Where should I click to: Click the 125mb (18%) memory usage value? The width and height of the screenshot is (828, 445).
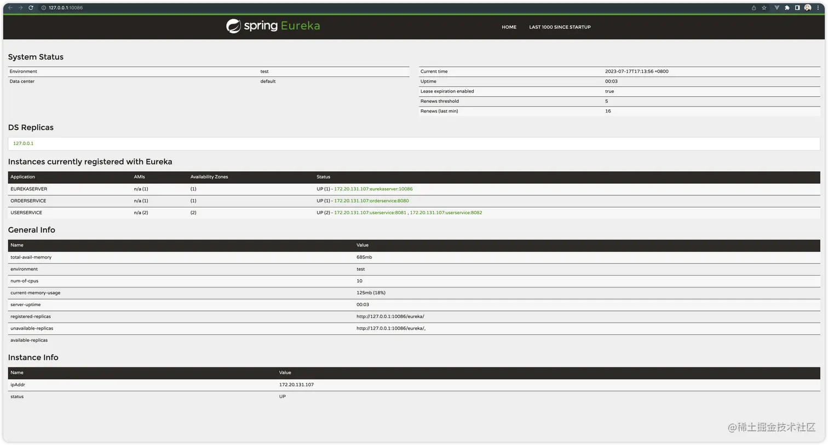coord(371,292)
